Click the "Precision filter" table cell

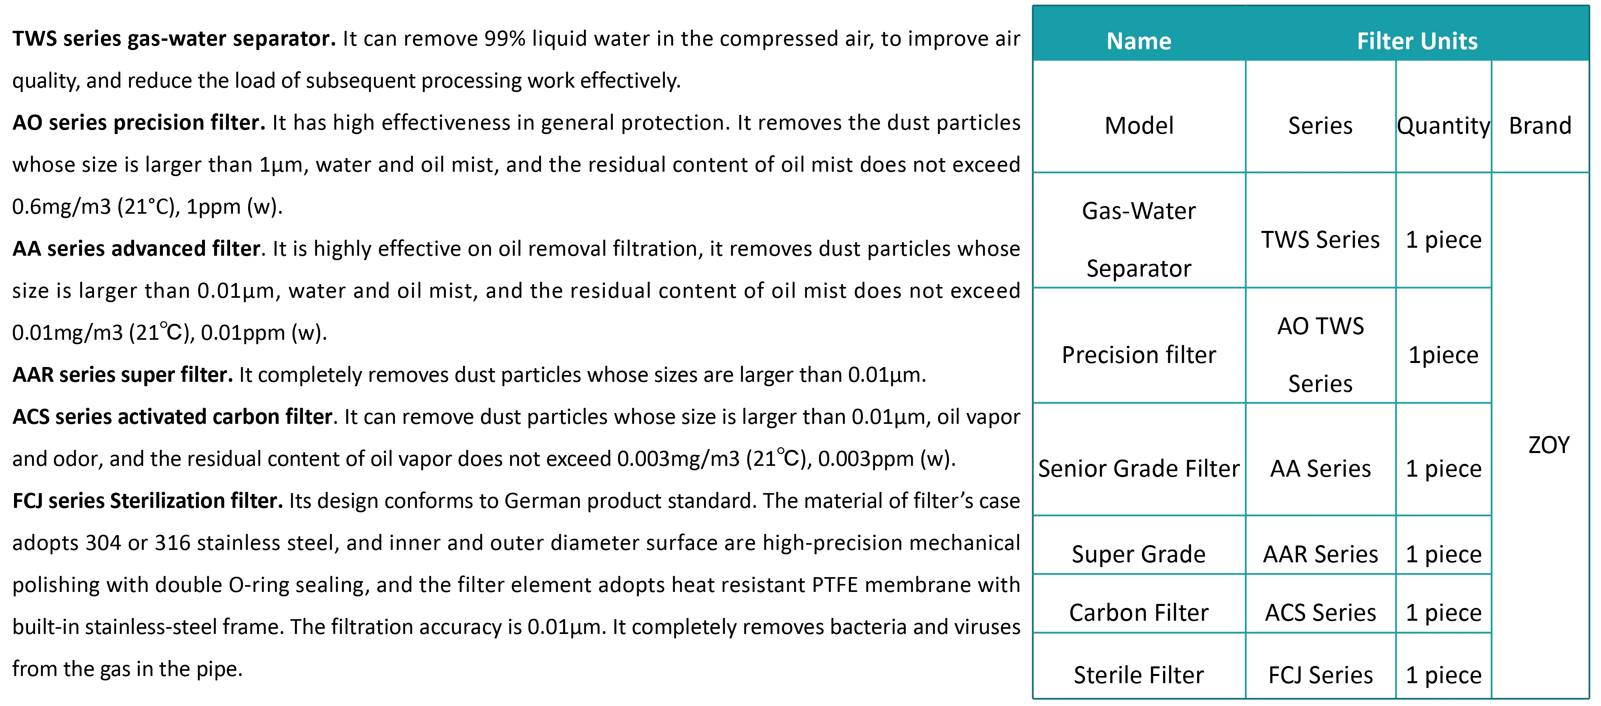pyautogui.click(x=1139, y=355)
